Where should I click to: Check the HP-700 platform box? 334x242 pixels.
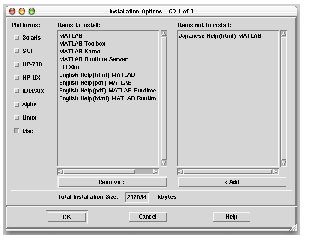point(17,64)
